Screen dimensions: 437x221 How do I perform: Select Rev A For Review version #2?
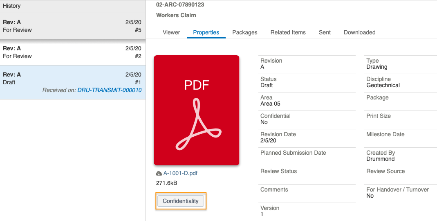73,52
